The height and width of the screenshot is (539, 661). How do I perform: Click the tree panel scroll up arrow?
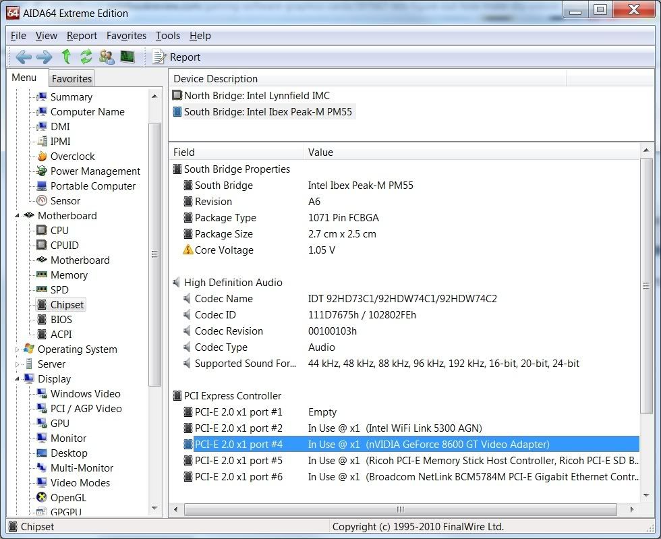click(154, 96)
